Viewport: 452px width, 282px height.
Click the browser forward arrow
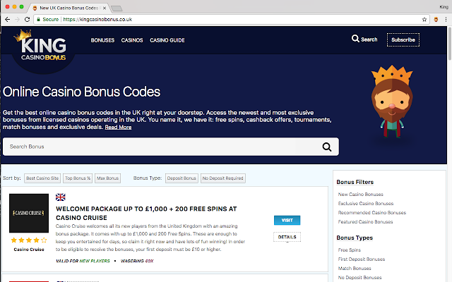17,19
